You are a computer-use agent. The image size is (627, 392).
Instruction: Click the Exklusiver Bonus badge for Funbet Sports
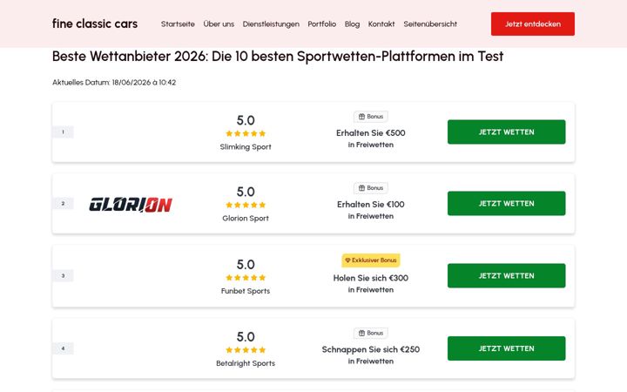[x=371, y=260]
